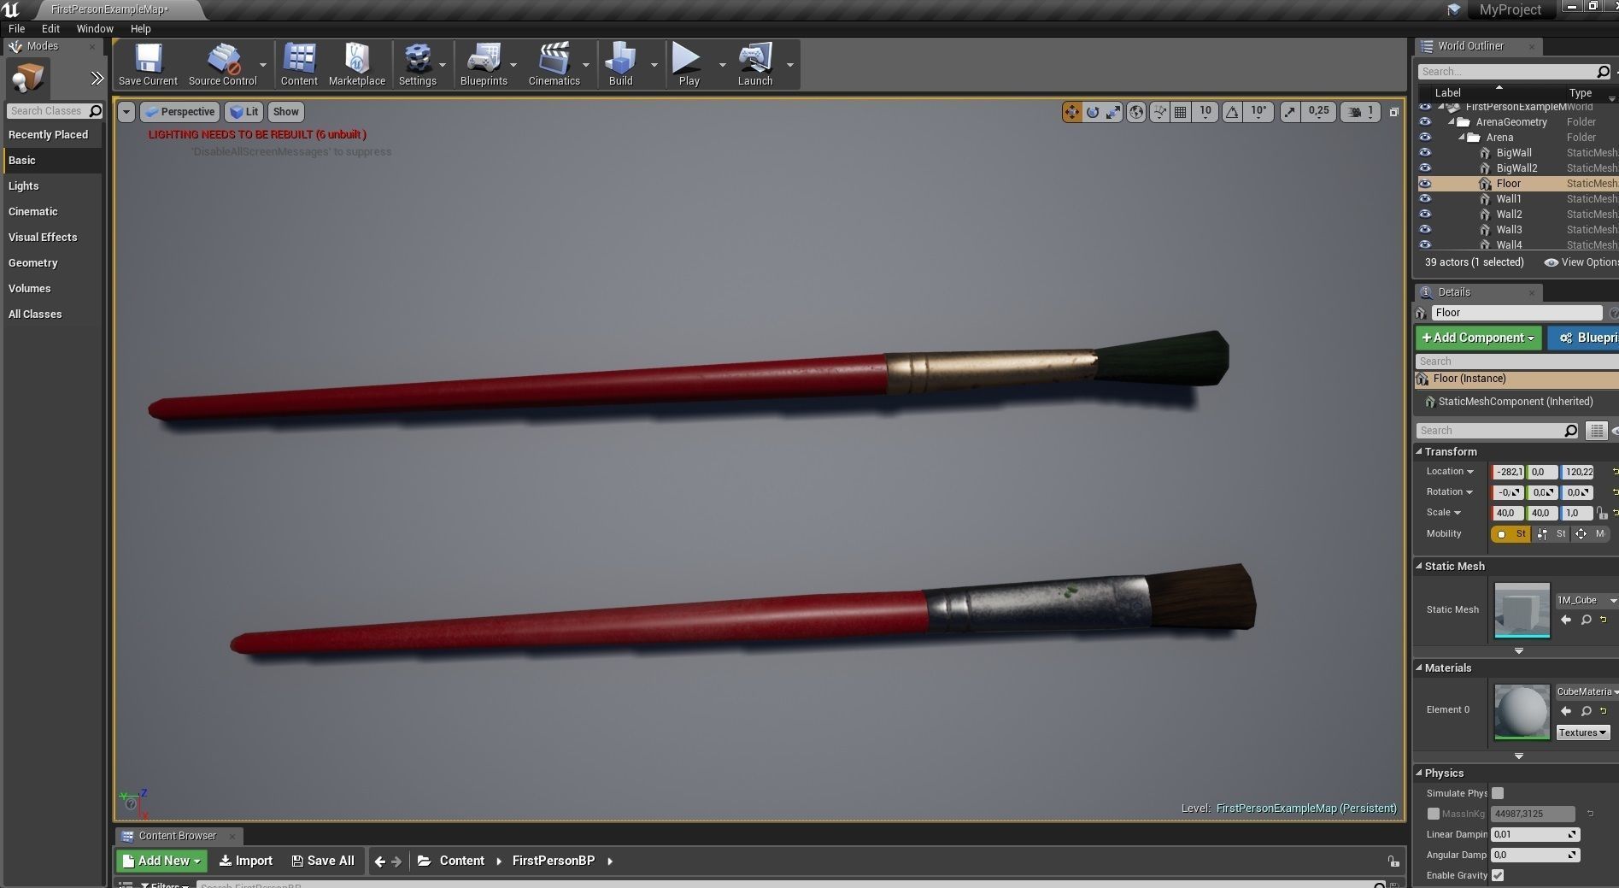Toggle scale snapping arrow icon

(x=1290, y=112)
